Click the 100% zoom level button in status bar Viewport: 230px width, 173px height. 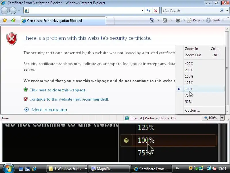point(211,118)
